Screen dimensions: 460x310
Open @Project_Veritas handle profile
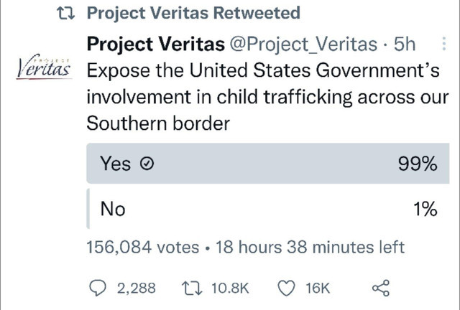click(x=303, y=44)
